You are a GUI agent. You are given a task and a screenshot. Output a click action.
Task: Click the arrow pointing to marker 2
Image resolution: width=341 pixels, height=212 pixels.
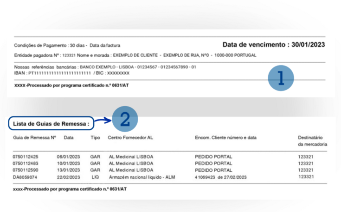102,122
